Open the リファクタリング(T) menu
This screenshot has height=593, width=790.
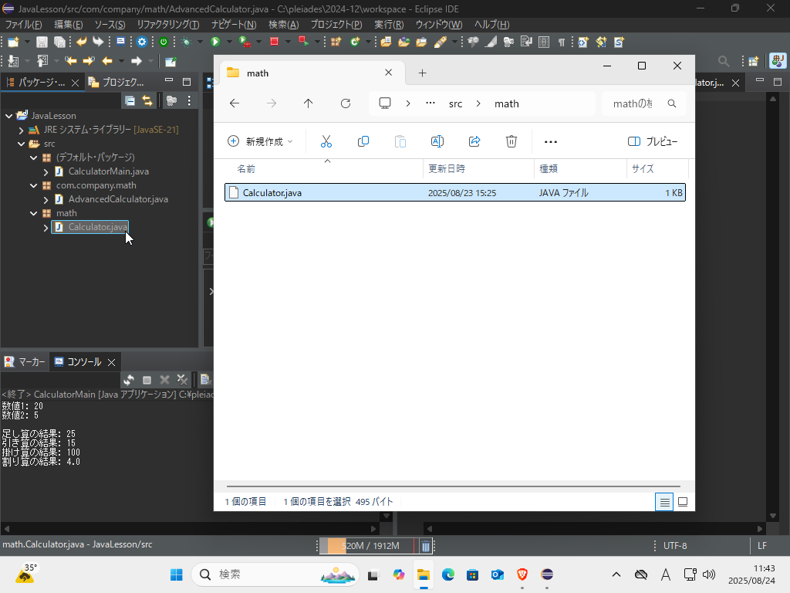tap(167, 24)
